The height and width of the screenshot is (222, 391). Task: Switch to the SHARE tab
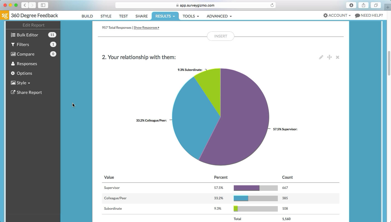[141, 16]
